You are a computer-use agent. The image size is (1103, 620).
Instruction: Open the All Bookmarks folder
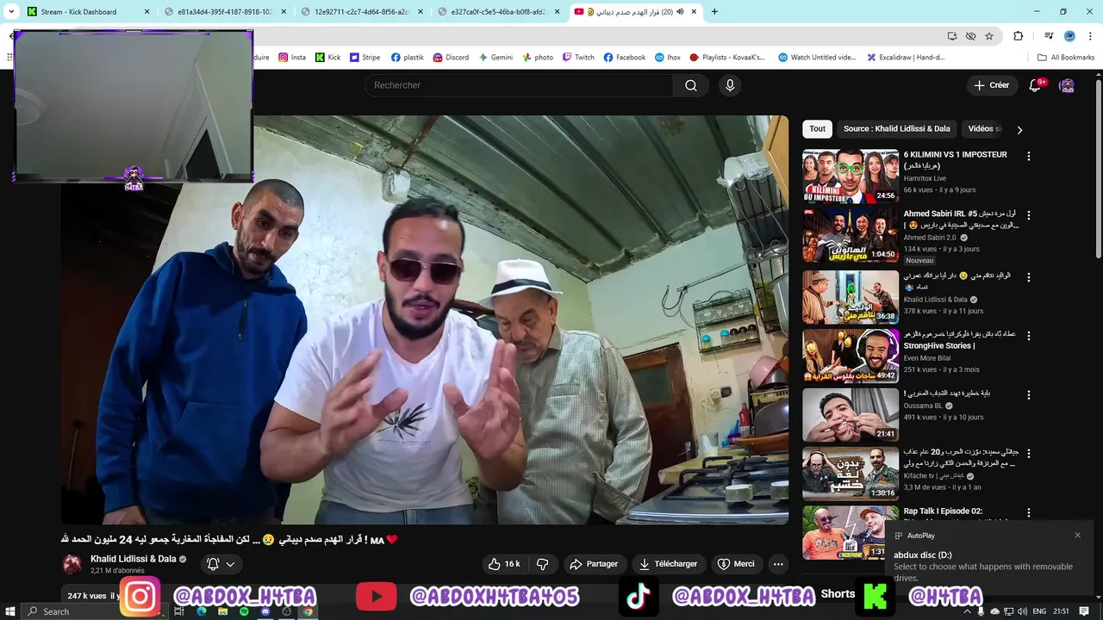(x=1066, y=58)
